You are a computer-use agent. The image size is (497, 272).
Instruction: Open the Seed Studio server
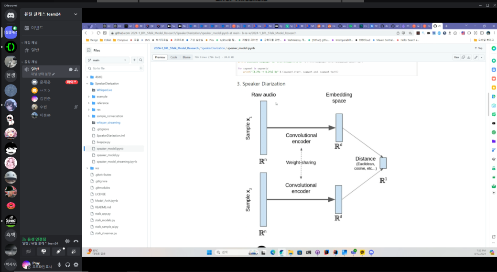pyautogui.click(x=11, y=220)
